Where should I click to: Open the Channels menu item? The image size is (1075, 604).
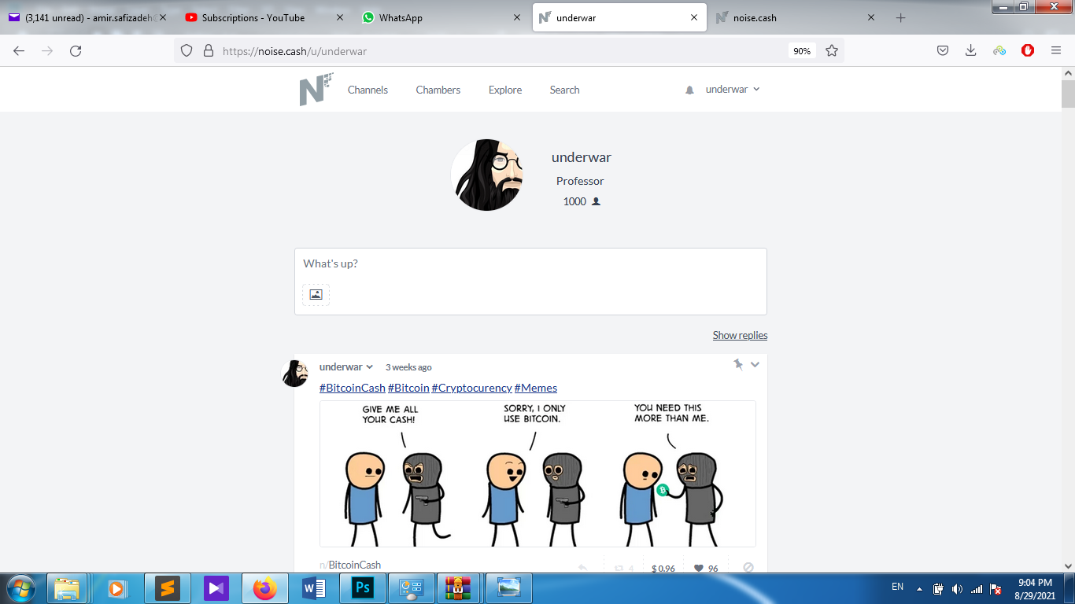pos(368,90)
